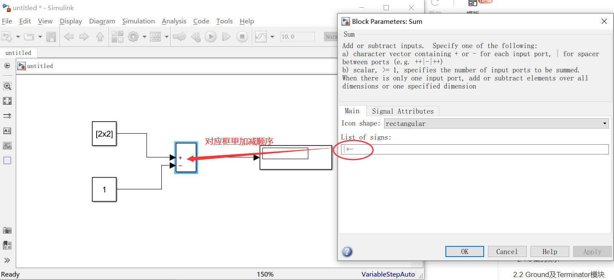Save the untitled model
The height and width of the screenshot is (280, 614).
(x=52, y=37)
